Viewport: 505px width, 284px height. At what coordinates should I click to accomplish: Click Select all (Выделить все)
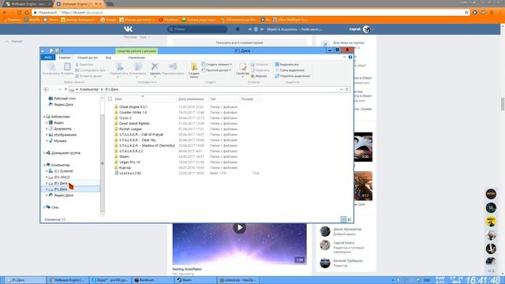pyautogui.click(x=287, y=65)
